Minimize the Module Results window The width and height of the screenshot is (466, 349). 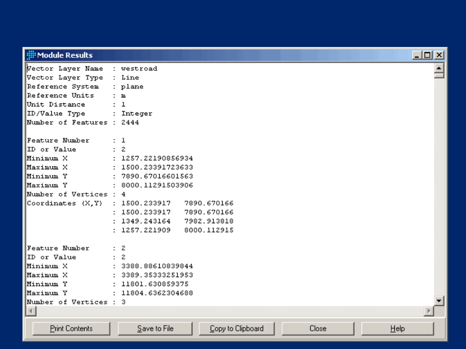[x=417, y=55]
